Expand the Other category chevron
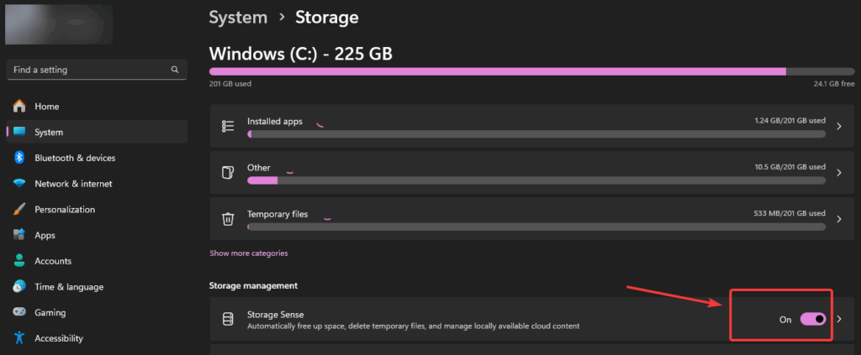The height and width of the screenshot is (355, 861). (839, 173)
